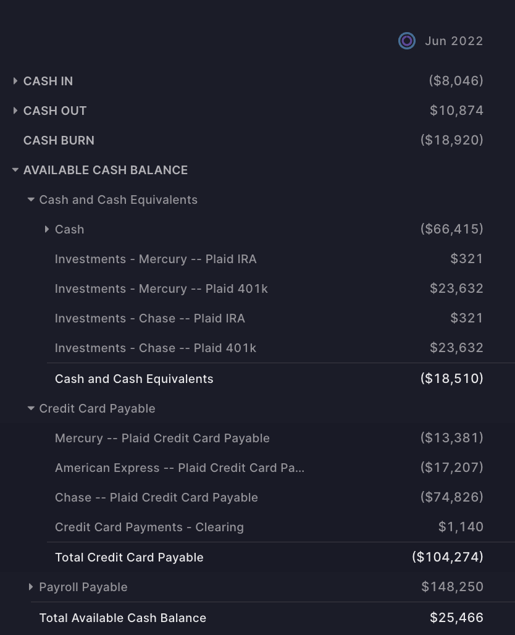Expand the CASH OUT section
Image resolution: width=515 pixels, height=635 pixels.
pos(15,111)
